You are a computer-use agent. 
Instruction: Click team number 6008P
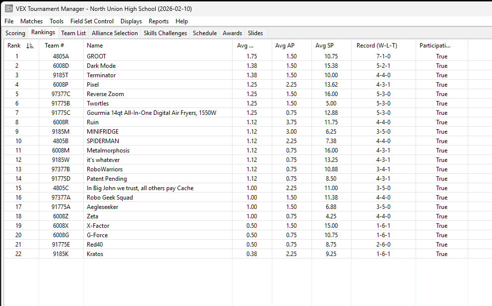(x=61, y=85)
